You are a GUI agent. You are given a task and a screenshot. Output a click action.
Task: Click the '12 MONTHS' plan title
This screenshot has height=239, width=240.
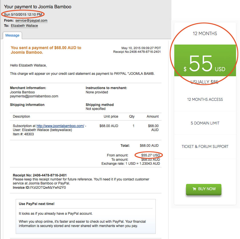(x=205, y=33)
